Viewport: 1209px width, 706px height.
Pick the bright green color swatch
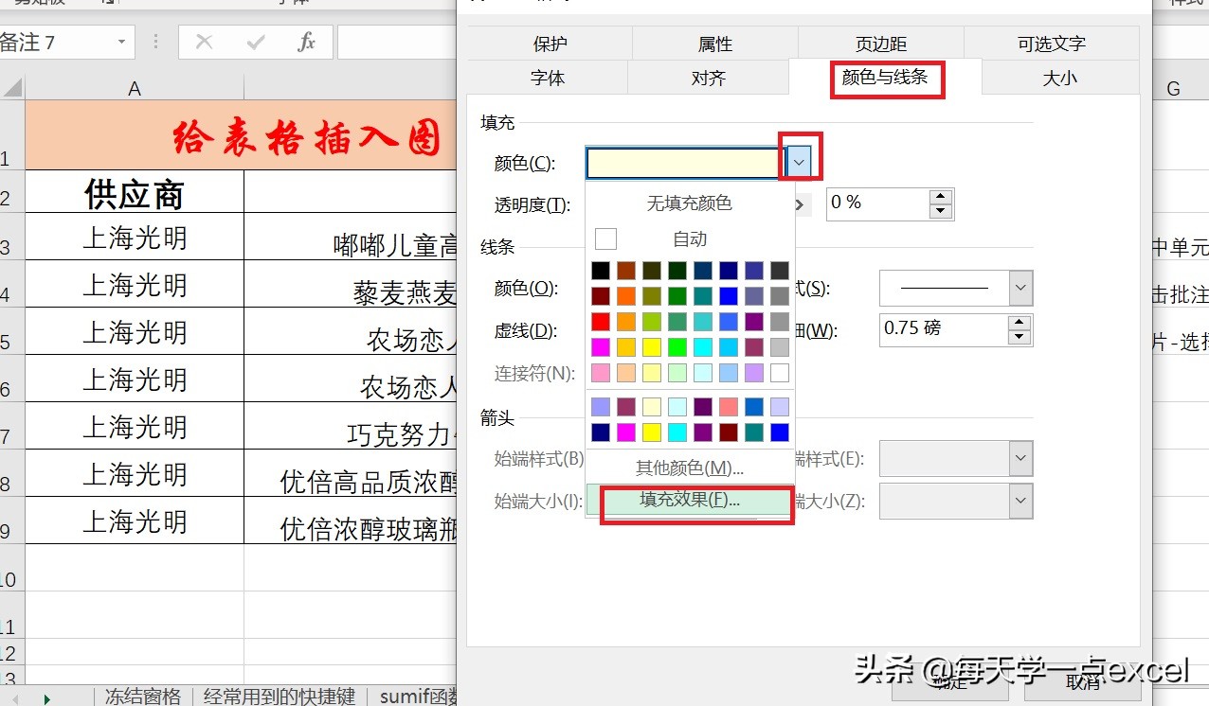(x=677, y=347)
